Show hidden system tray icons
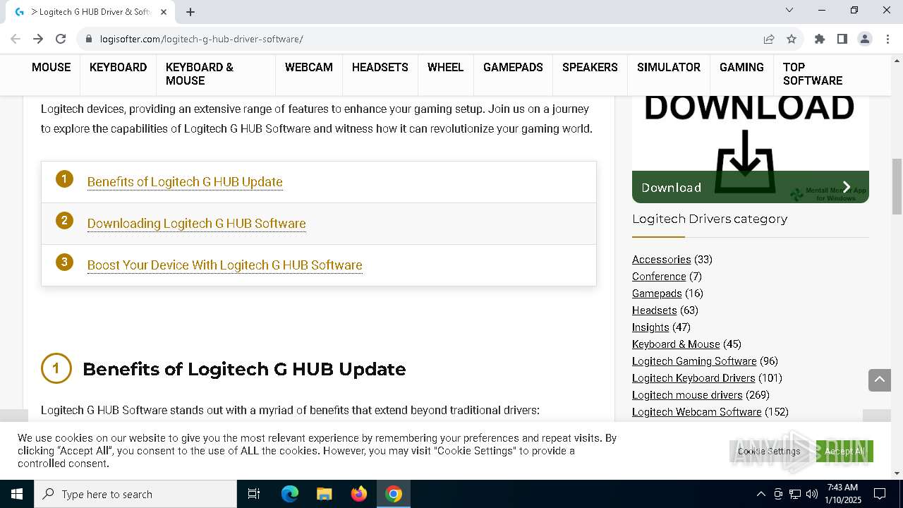 [x=760, y=494]
